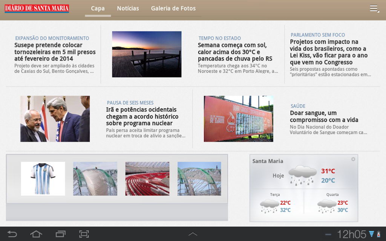The width and height of the screenshot is (386, 241).
Task: Click Terça 22°C temperature value
Action: click(285, 203)
